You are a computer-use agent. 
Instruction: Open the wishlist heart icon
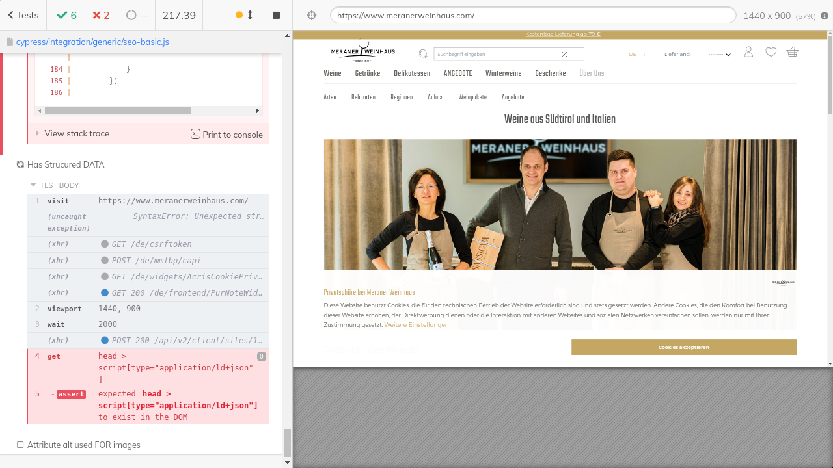(x=771, y=52)
